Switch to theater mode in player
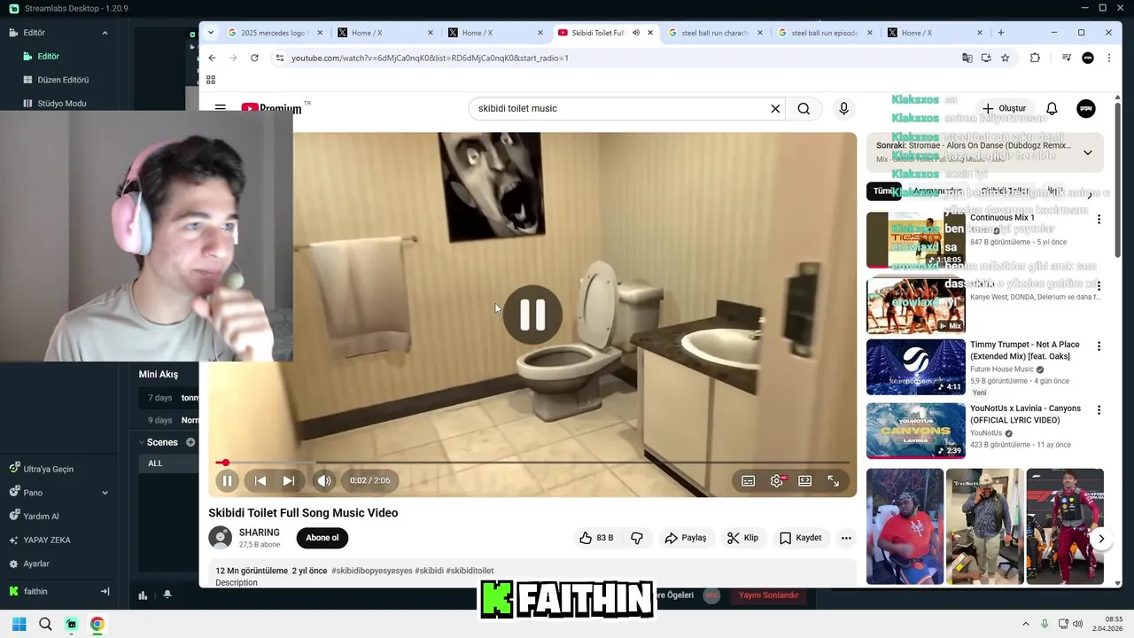This screenshot has width=1134, height=638. [805, 480]
